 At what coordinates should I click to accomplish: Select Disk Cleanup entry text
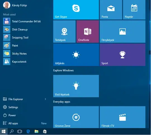20,29
